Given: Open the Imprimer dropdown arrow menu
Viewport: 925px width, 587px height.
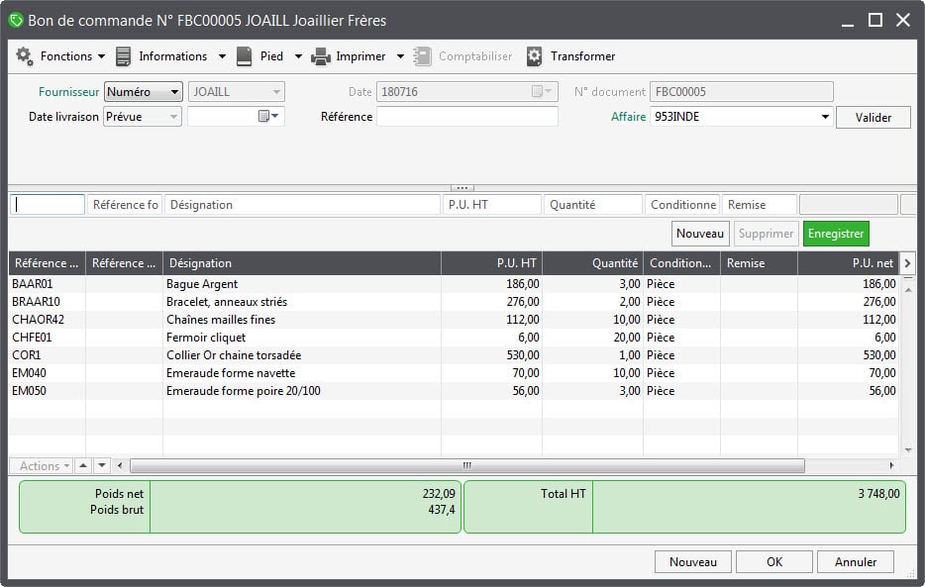Looking at the screenshot, I should click(x=400, y=56).
